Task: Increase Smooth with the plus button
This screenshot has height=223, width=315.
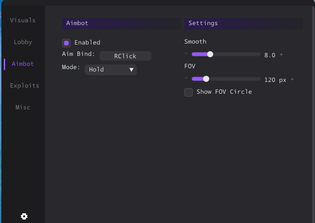Action: [281, 54]
